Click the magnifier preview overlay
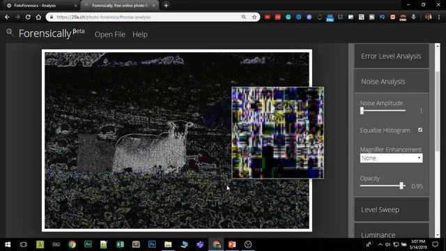Image resolution: width=446 pixels, height=251 pixels. 277,133
